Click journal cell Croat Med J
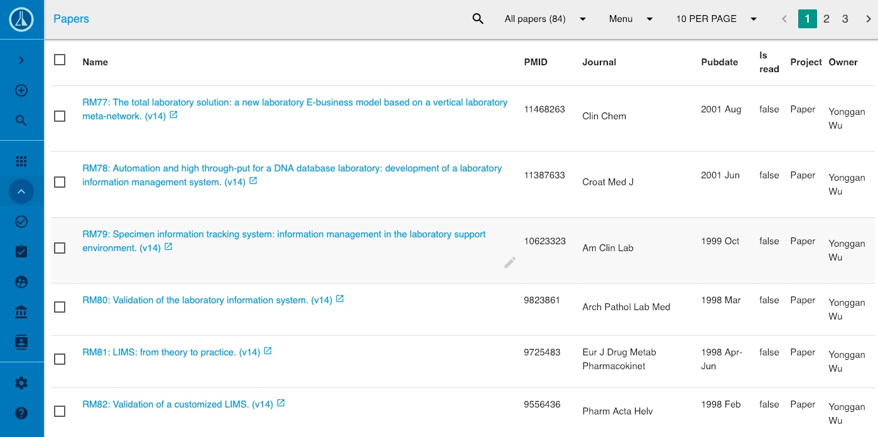The image size is (878, 437). tap(608, 182)
